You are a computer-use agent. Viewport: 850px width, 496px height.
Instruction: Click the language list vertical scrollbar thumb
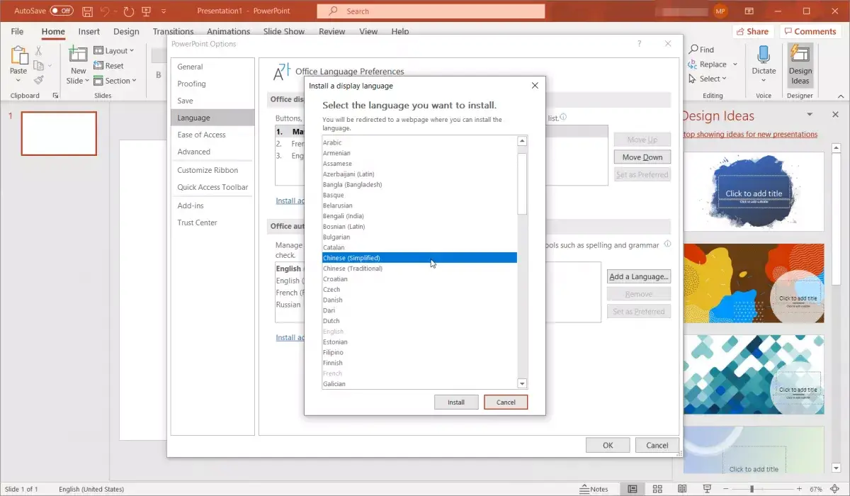pyautogui.click(x=523, y=184)
